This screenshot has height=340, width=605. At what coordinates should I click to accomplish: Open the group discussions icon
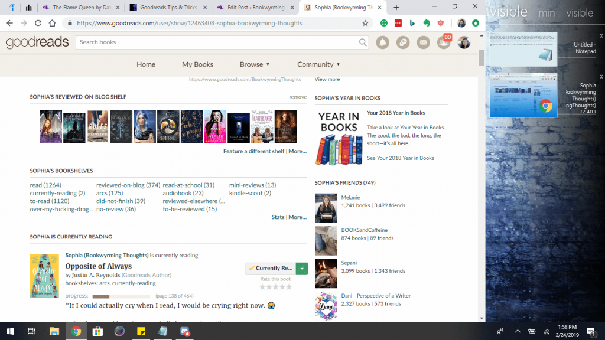coord(403,42)
